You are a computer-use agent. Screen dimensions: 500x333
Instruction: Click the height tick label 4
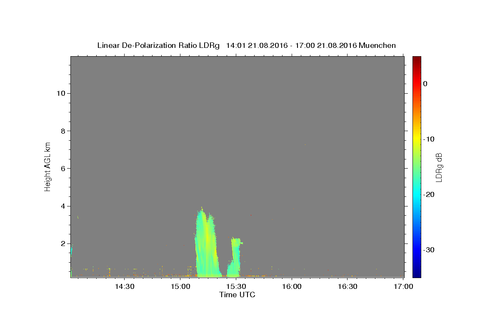click(62, 206)
